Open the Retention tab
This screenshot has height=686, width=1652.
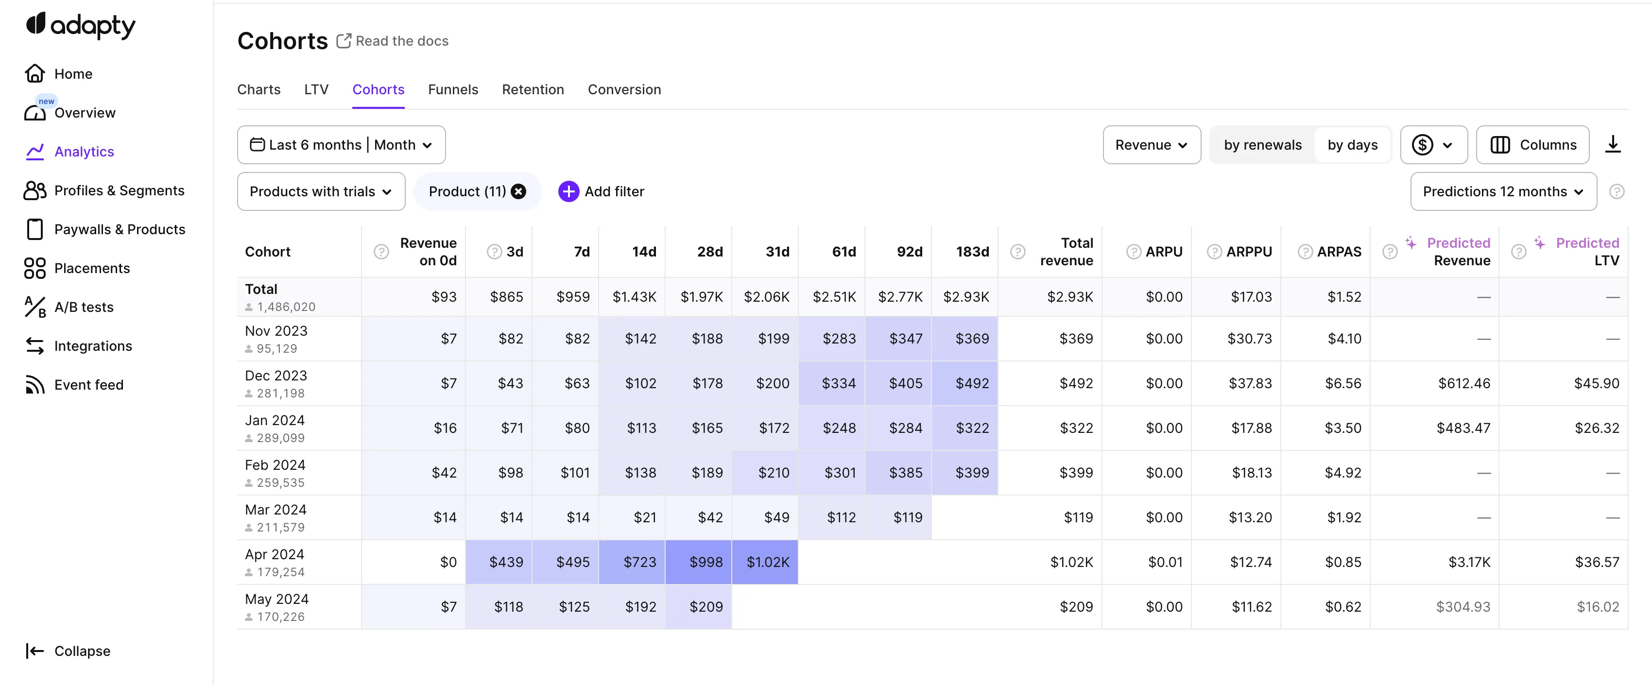(x=532, y=90)
